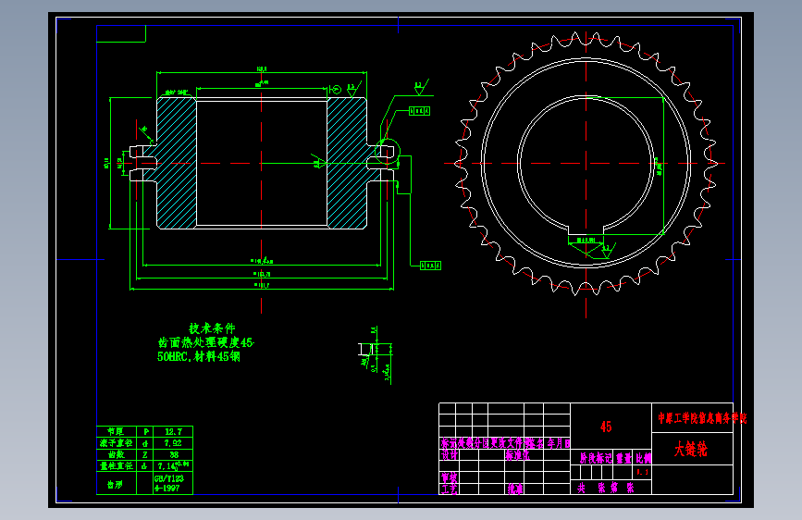Click the 中原工学院信息商务学院 school name
This screenshot has width=802, height=520.
(702, 418)
